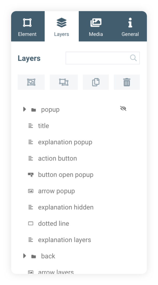
Task: Click the group layers icon button
Action: click(31, 82)
